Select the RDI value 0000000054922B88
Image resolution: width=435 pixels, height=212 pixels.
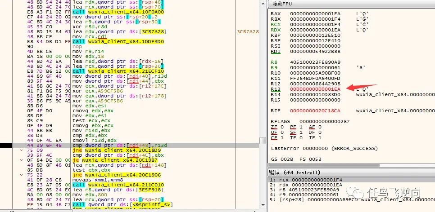[315, 52]
